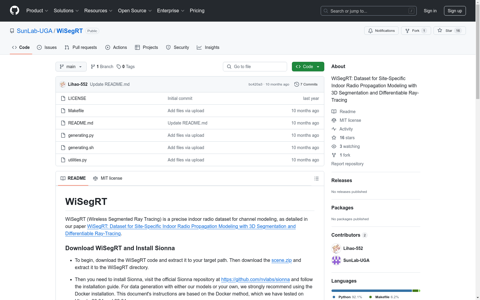Select the README tab
Image resolution: width=480 pixels, height=300 pixels.
pos(73,178)
